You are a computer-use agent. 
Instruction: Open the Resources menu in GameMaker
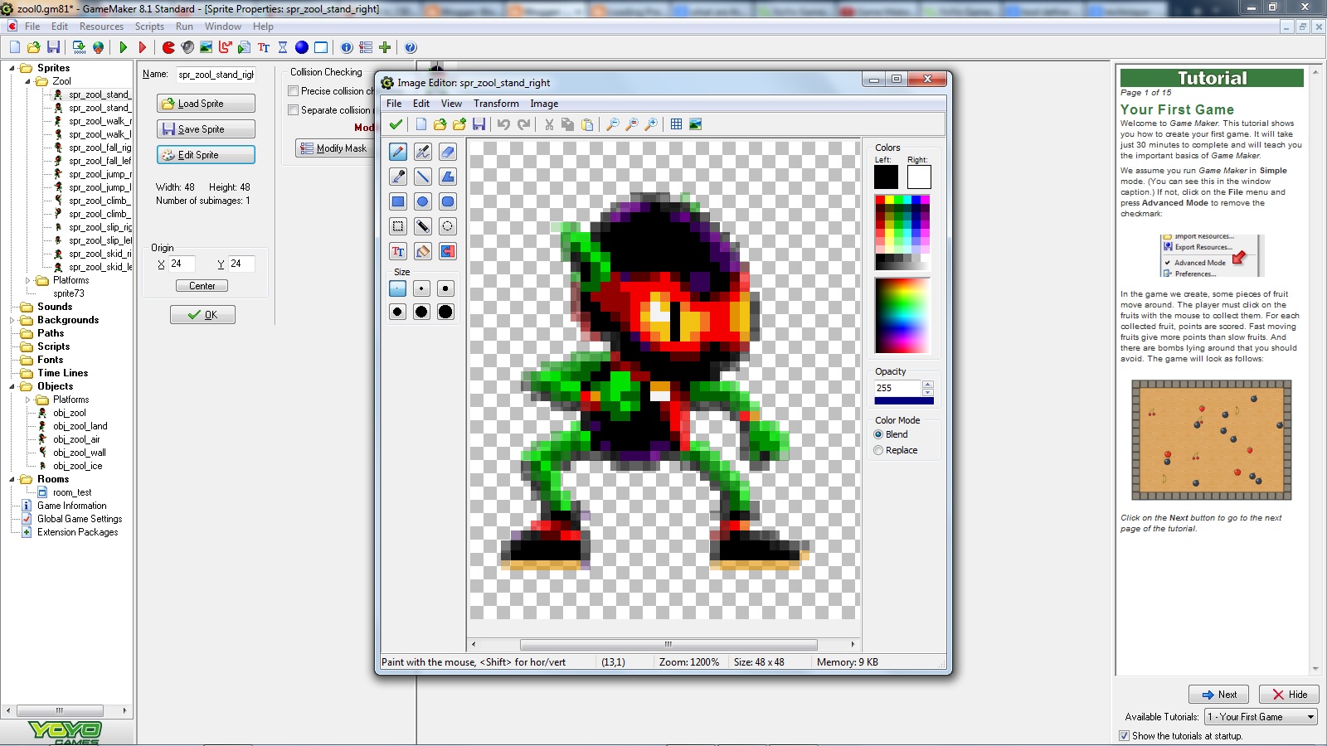pyautogui.click(x=101, y=27)
